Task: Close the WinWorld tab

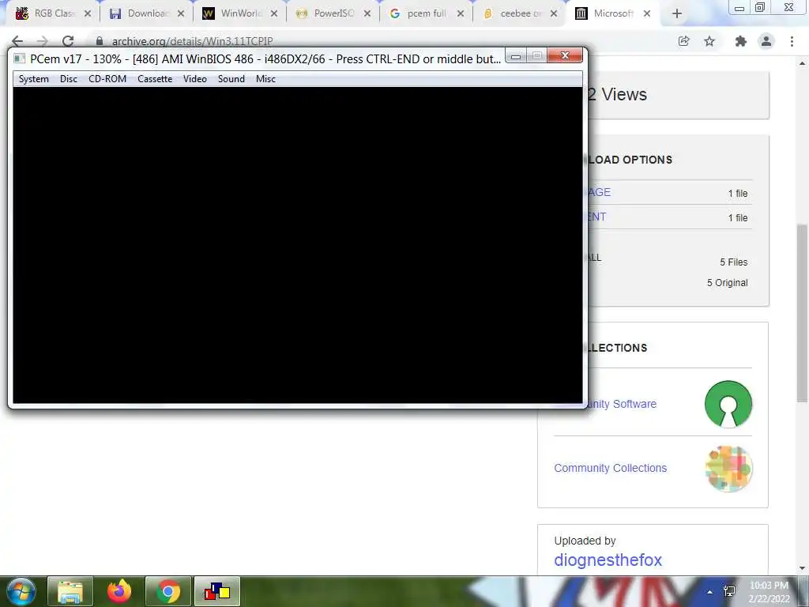Action: 274,14
